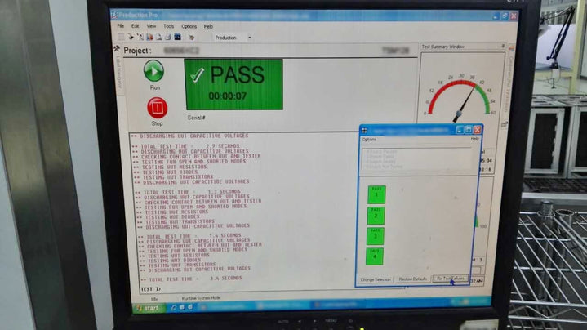Click the hammer icon next to Project
This screenshot has height=330, width=587.
point(117,49)
